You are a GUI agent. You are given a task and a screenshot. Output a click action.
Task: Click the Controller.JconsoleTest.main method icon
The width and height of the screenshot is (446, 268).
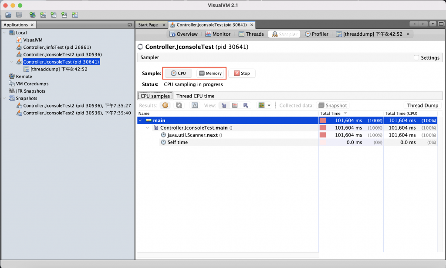[156, 128]
